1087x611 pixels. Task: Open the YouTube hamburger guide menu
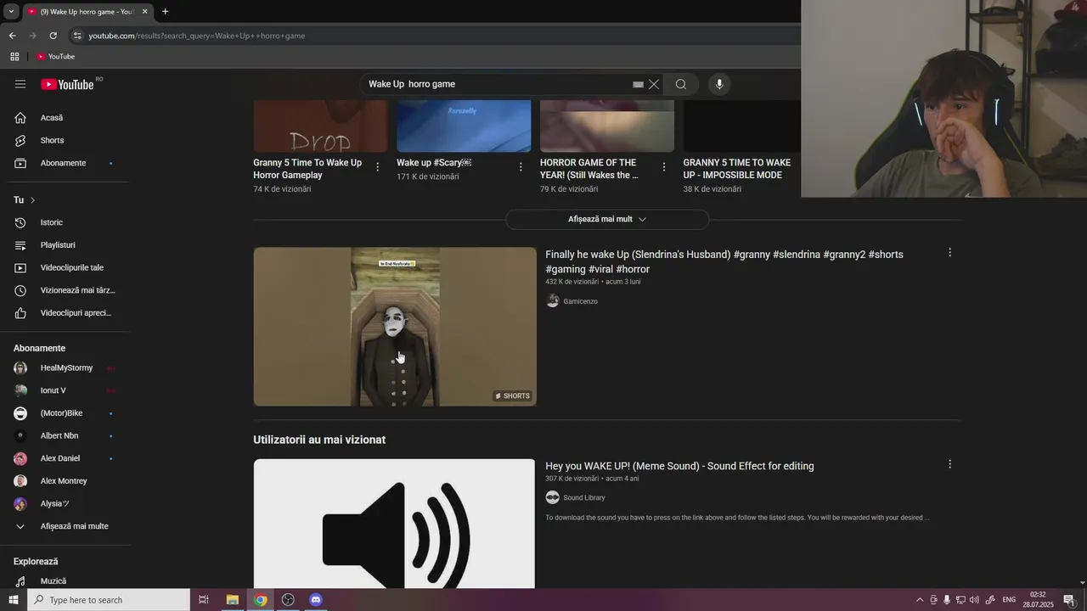(x=20, y=84)
